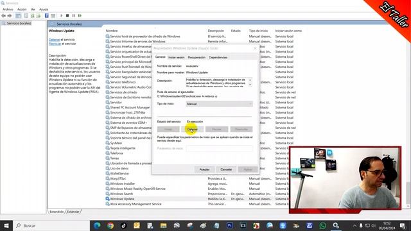Click the description box's scroll up arrow

[250, 80]
